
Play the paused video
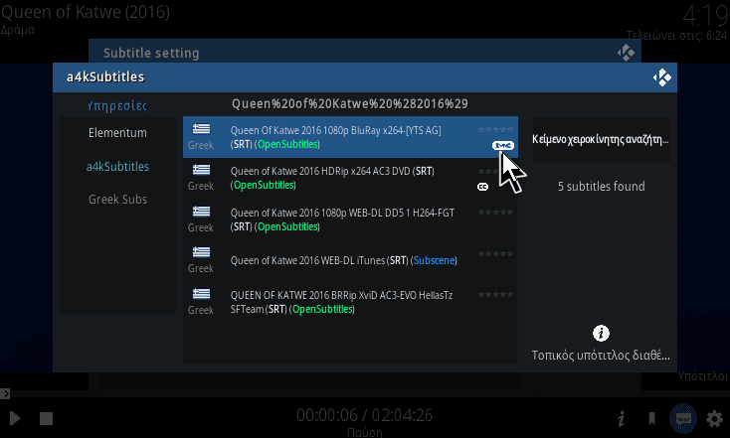pyautogui.click(x=15, y=418)
